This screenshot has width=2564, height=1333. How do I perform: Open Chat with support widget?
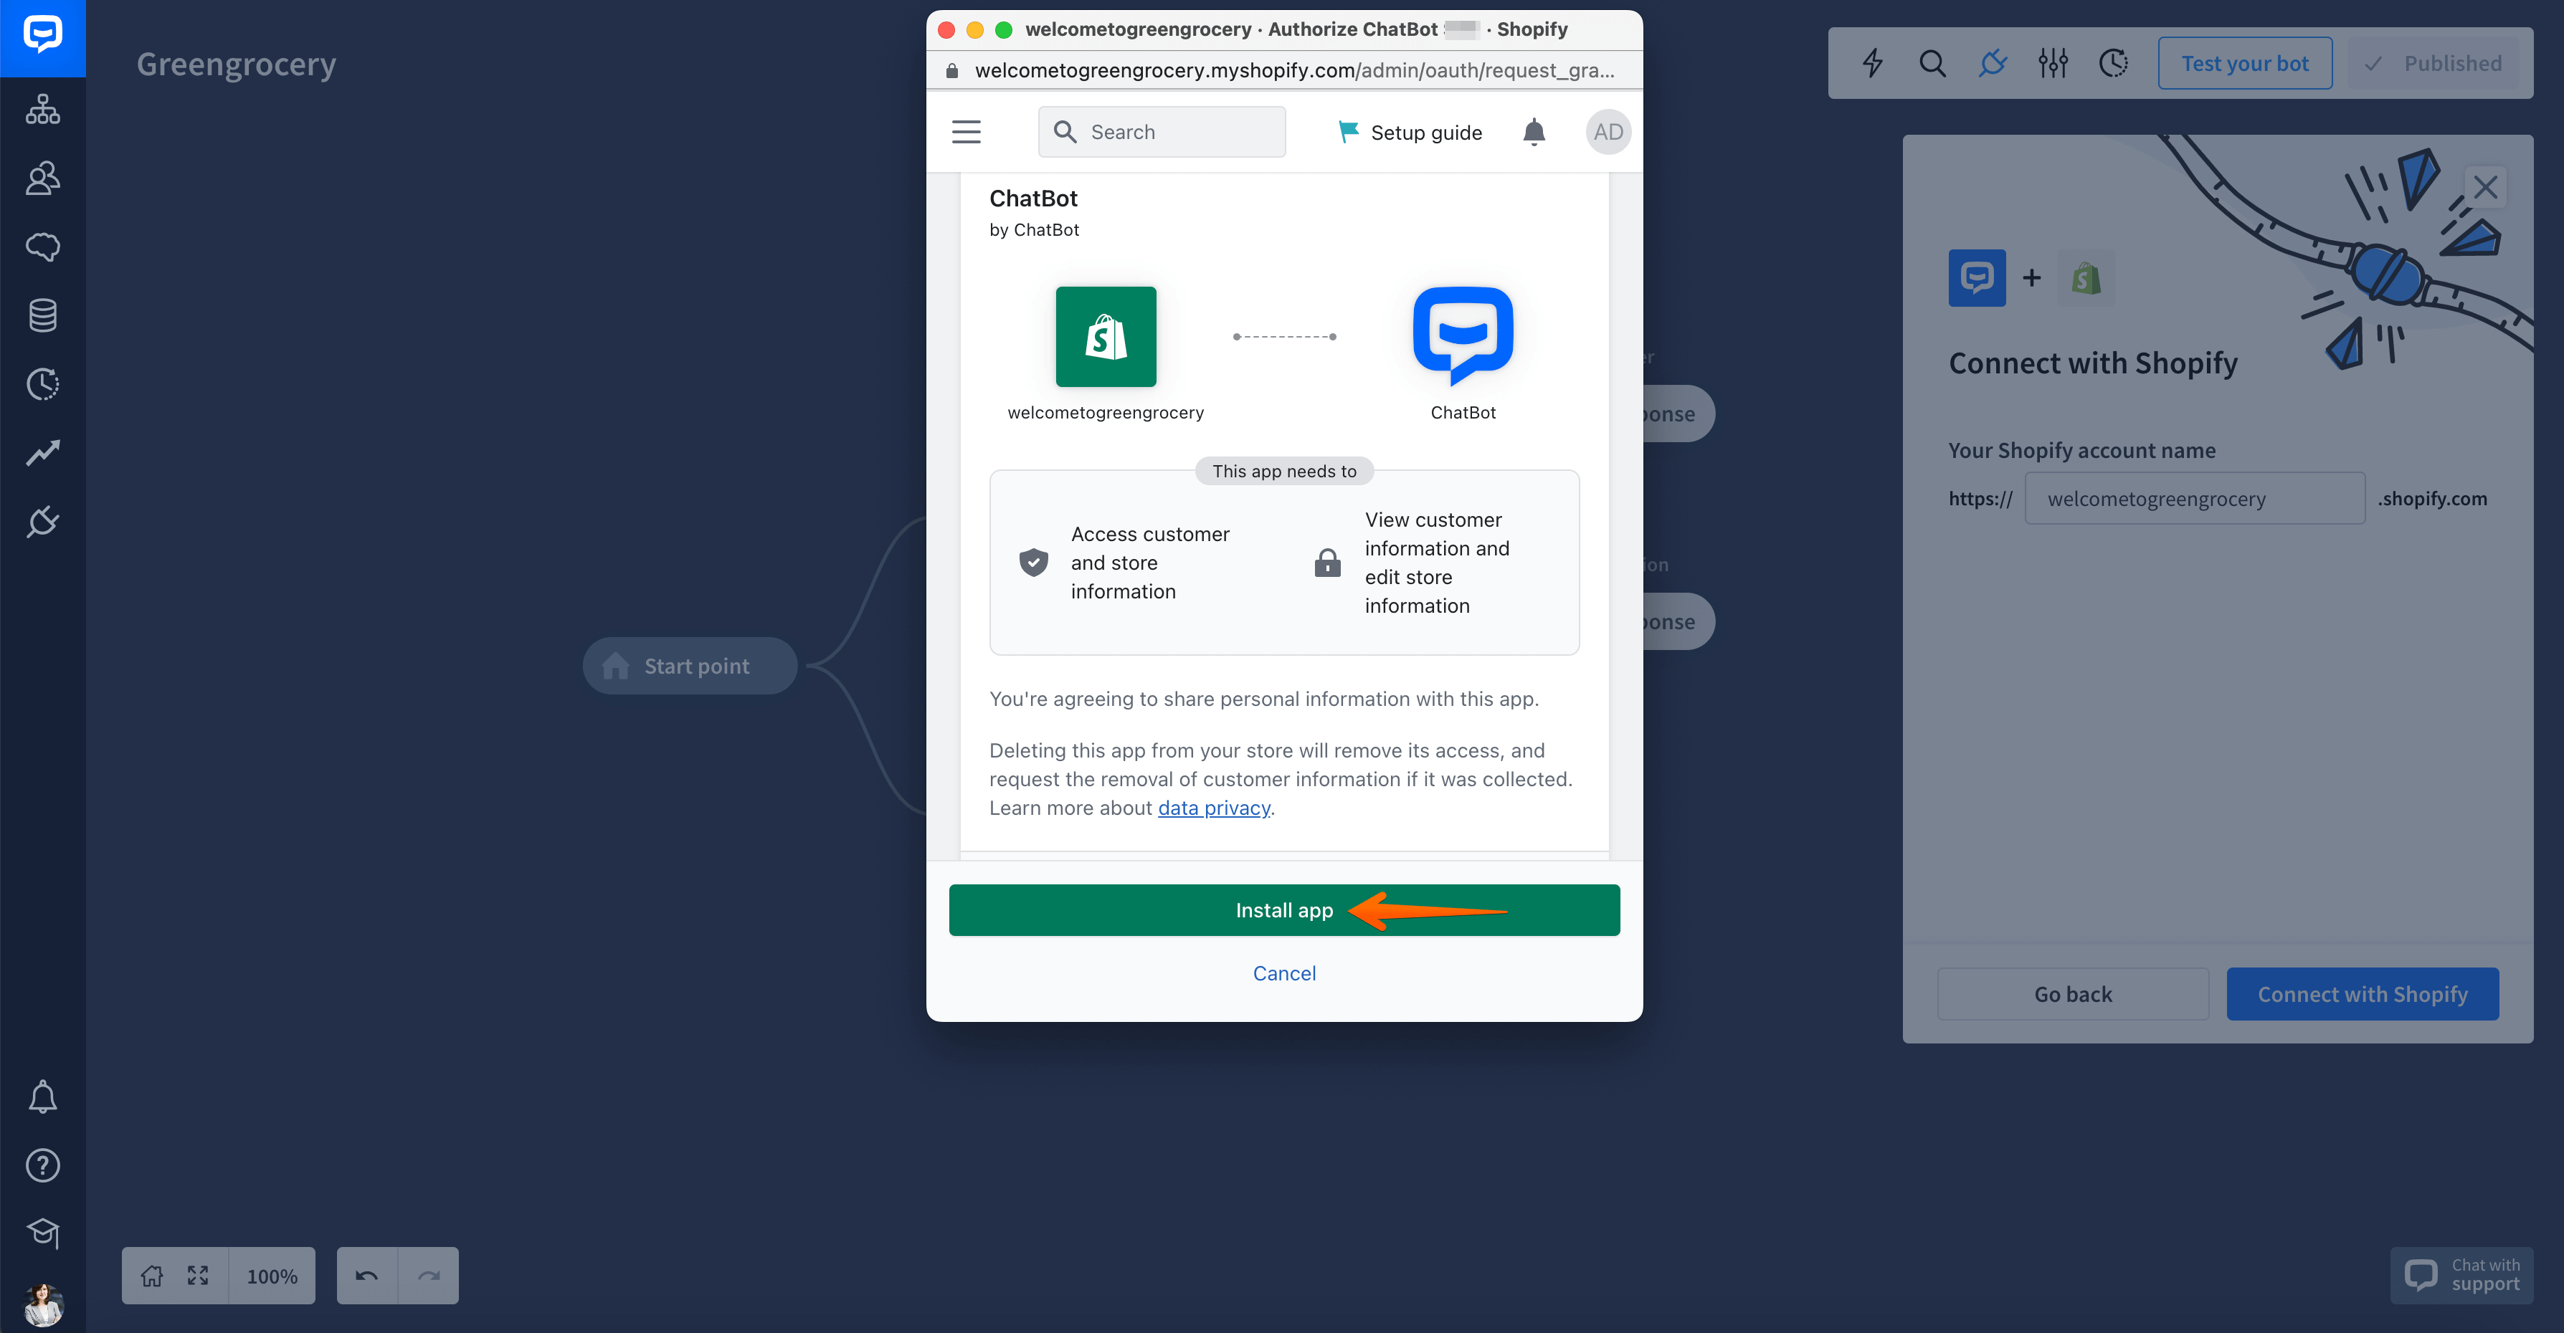tap(2461, 1274)
